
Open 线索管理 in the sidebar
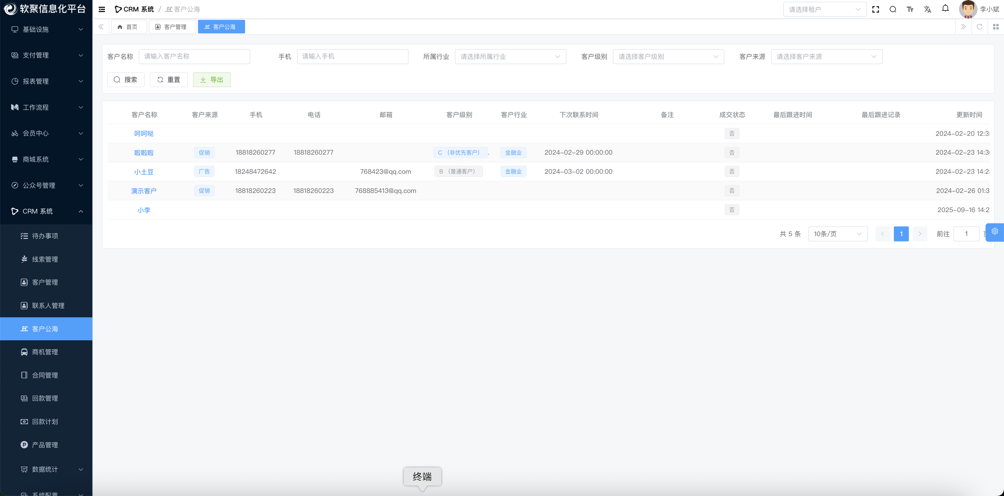(45, 259)
